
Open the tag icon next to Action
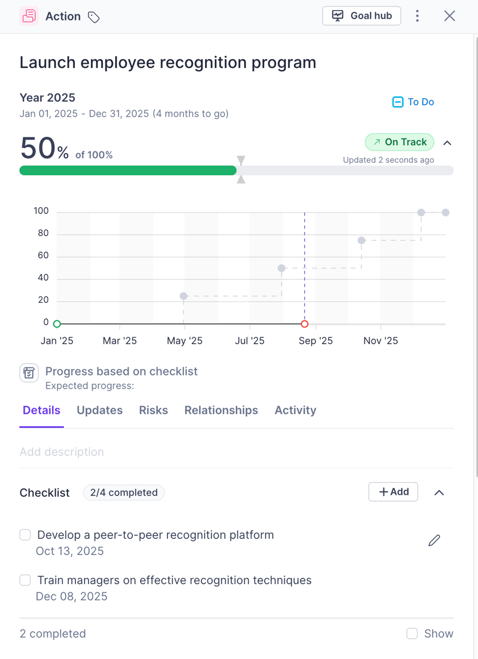click(x=94, y=17)
